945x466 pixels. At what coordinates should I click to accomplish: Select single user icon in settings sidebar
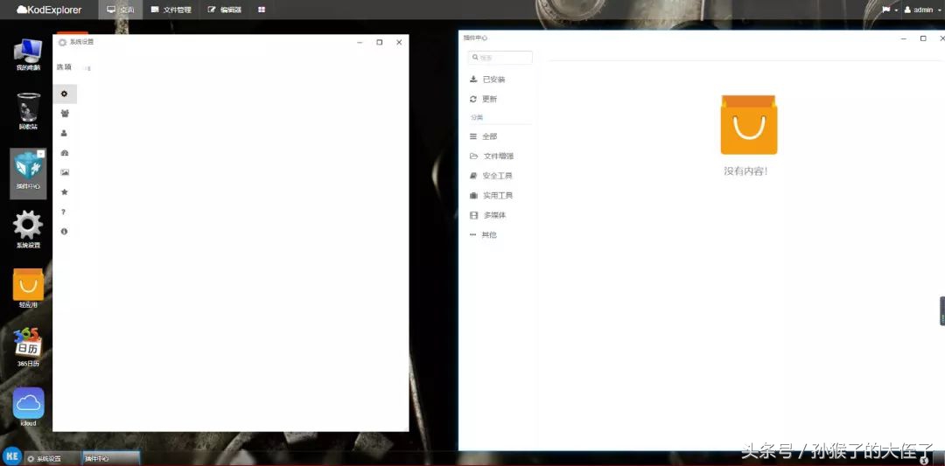point(65,133)
